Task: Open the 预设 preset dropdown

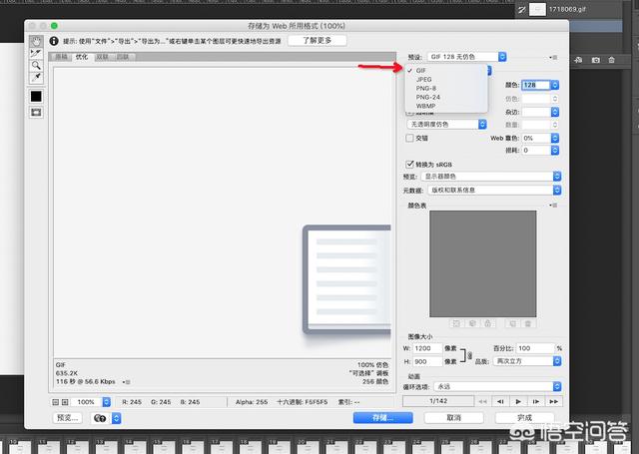Action: tap(468, 57)
